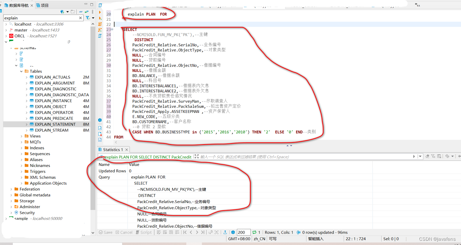The height and width of the screenshot is (245, 461).
Task: Collapse the Tables tree node
Action: (x=21, y=71)
